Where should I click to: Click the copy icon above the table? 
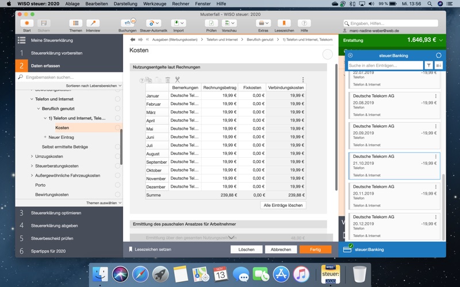click(148, 80)
